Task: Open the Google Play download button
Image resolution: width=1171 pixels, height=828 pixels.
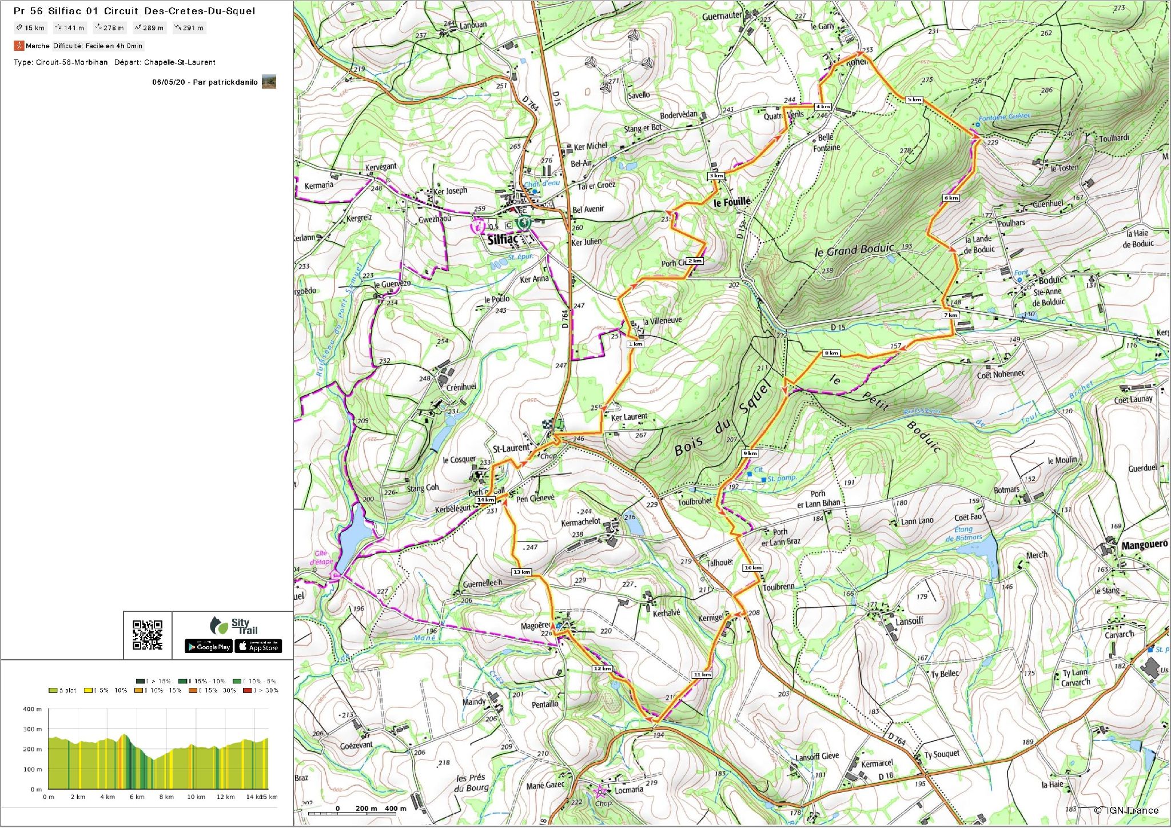Action: pyautogui.click(x=209, y=647)
